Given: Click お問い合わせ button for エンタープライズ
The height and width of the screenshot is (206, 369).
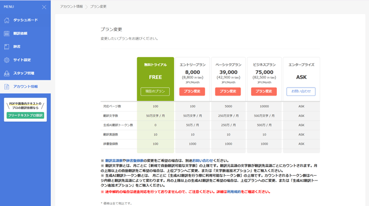Looking at the screenshot, I should click(301, 91).
